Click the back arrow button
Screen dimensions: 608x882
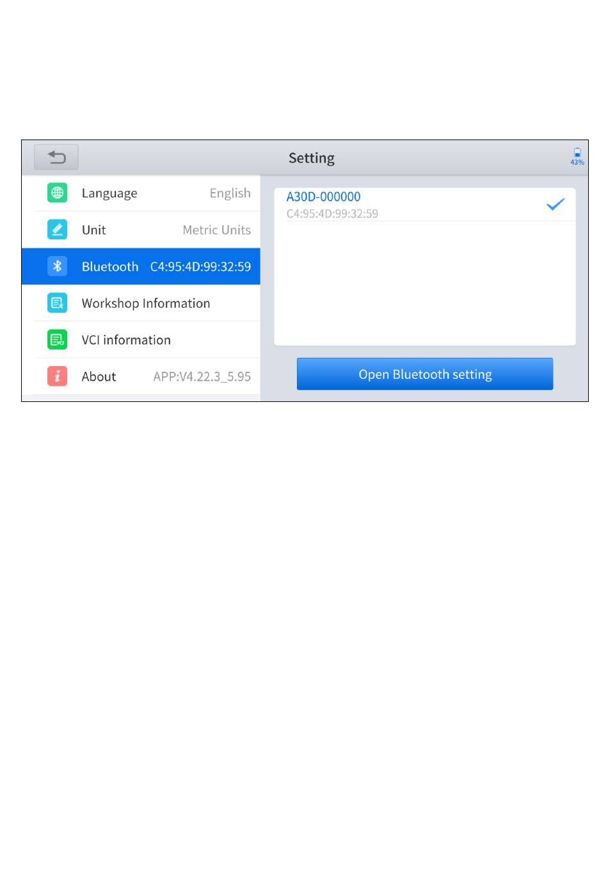click(56, 157)
